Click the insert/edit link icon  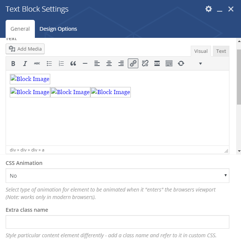coord(133,63)
